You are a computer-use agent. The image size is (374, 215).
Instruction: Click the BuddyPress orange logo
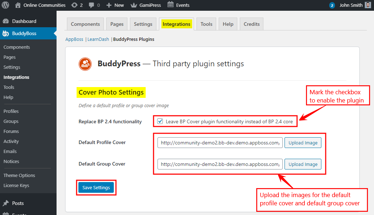[x=85, y=64]
